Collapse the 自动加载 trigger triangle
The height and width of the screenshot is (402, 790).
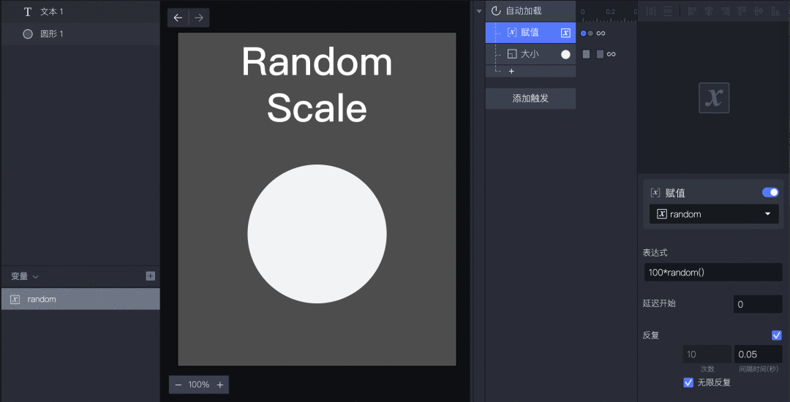pyautogui.click(x=479, y=11)
